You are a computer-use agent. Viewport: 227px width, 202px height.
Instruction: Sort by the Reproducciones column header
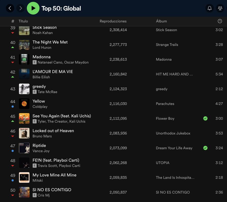tap(113, 21)
